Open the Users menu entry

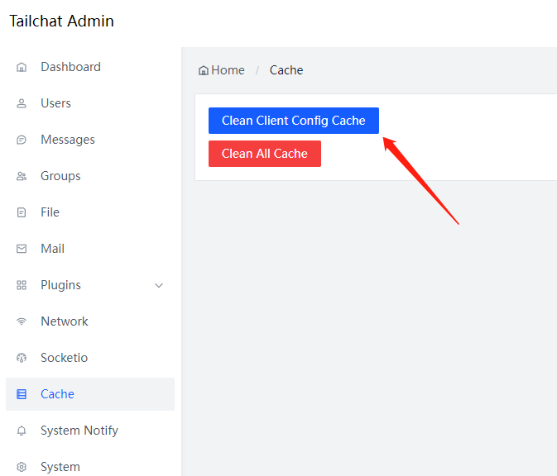(x=90, y=103)
